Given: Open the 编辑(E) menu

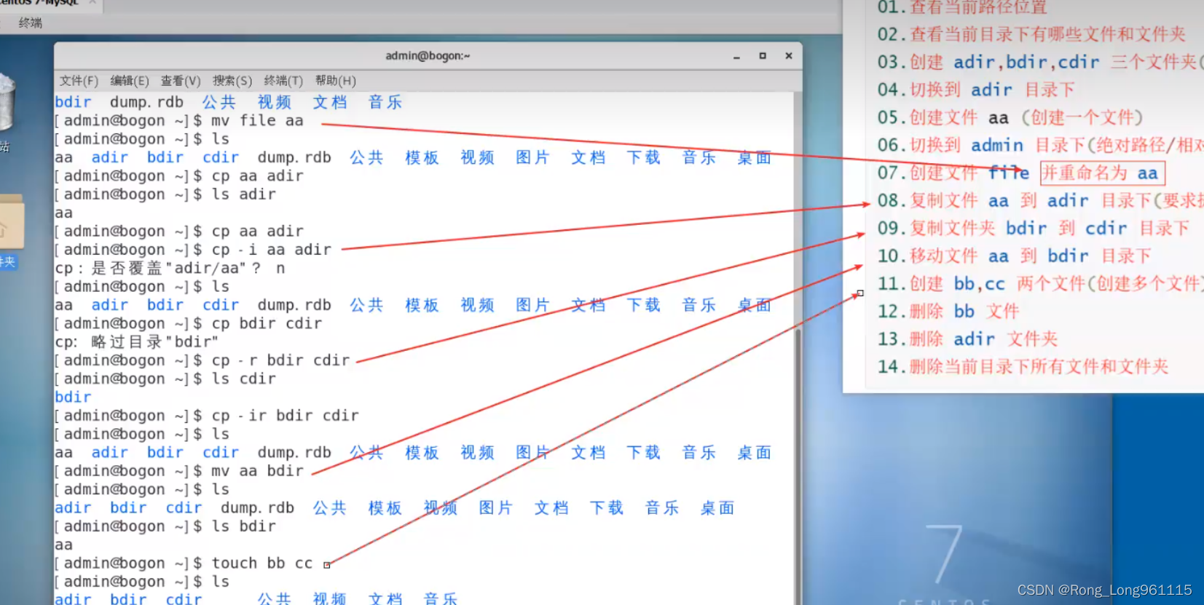Looking at the screenshot, I should tap(130, 81).
